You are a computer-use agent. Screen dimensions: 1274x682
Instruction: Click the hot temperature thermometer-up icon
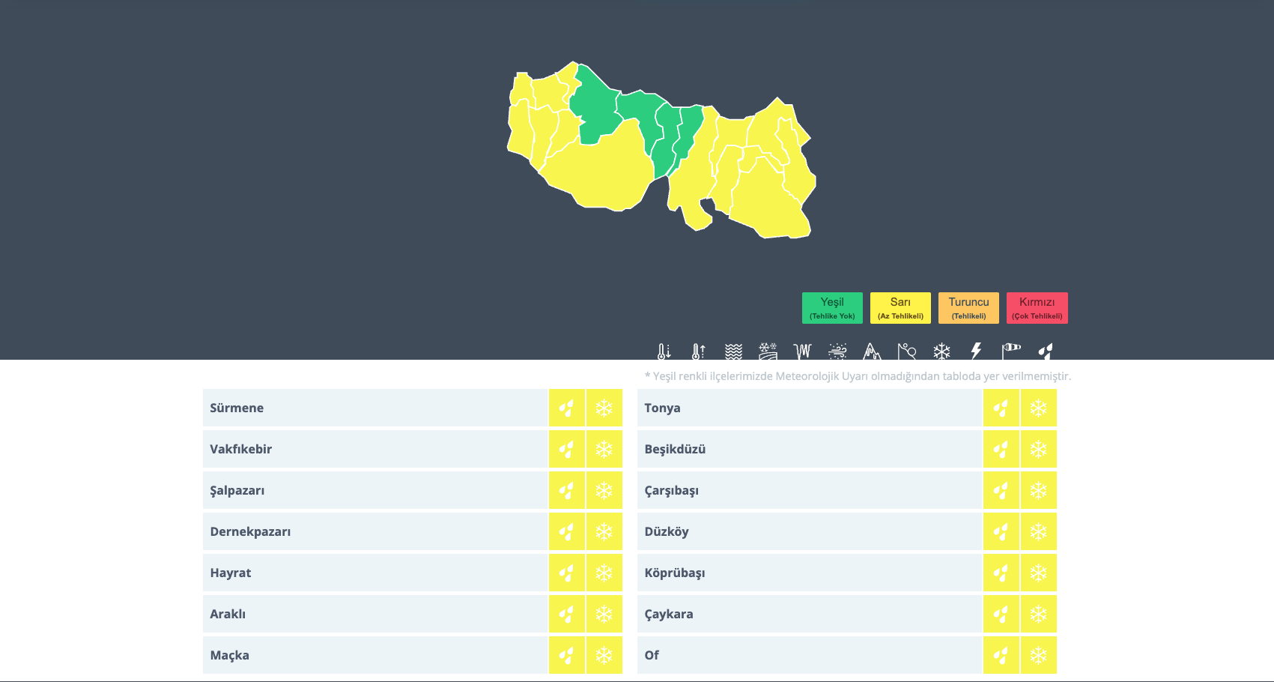coord(698,351)
